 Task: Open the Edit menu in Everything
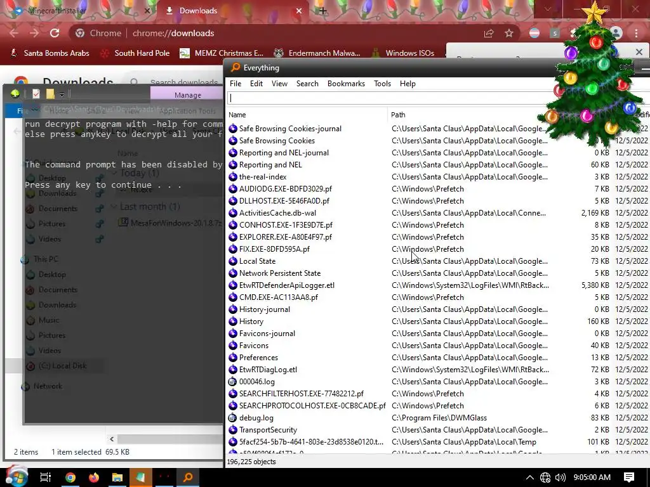[256, 84]
